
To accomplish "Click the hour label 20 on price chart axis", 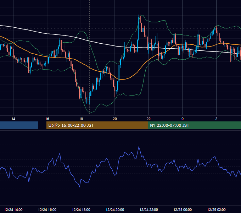I will pyautogui.click(x=115, y=119).
